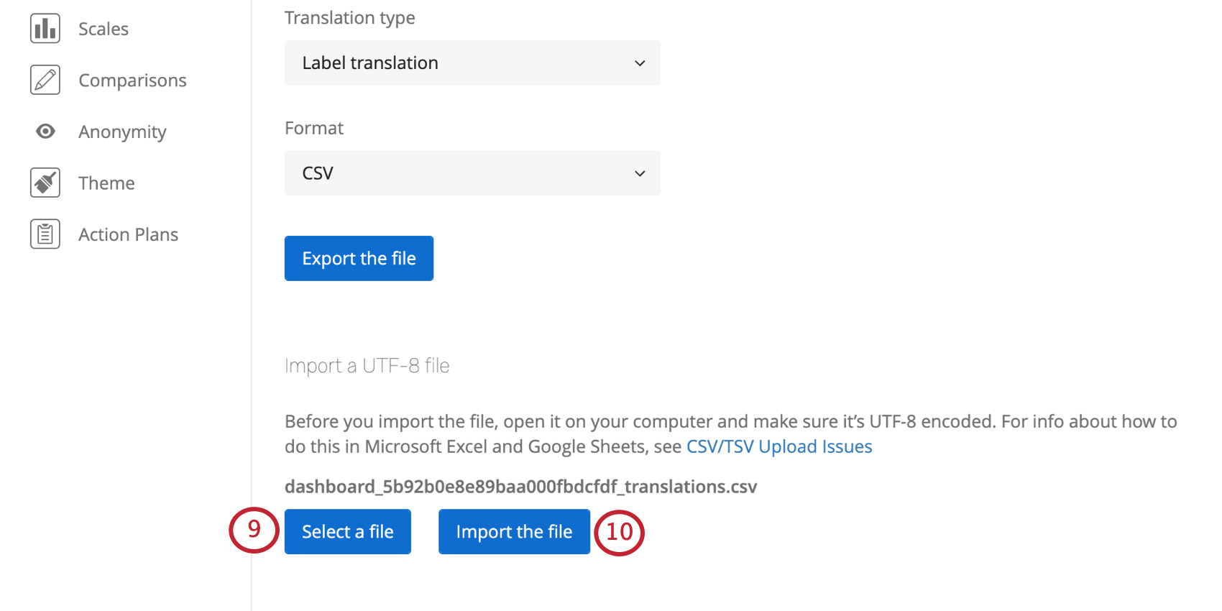
Task: Open the Action Plans section
Action: [x=128, y=234]
